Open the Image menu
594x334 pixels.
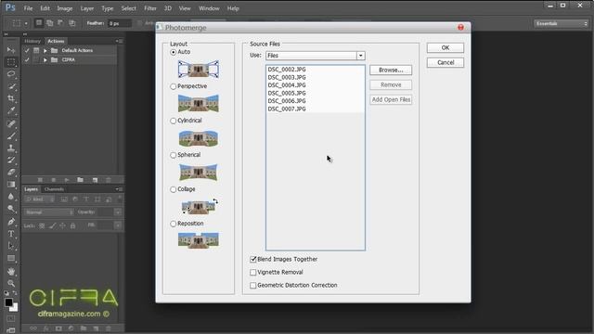[x=64, y=8]
